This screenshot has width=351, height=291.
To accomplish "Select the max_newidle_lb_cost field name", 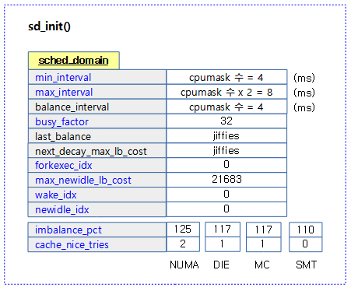I will click(83, 181).
